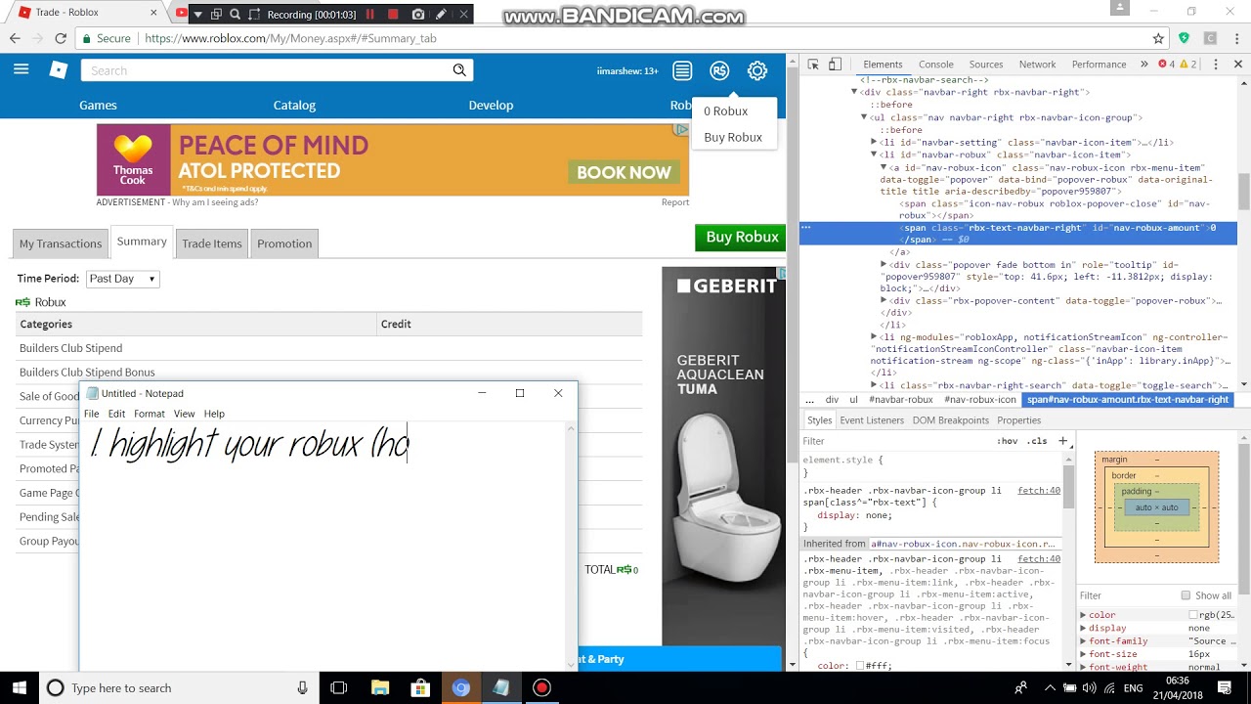Open Task View on the taskbar
Viewport: 1251px width, 704px height.
(339, 687)
